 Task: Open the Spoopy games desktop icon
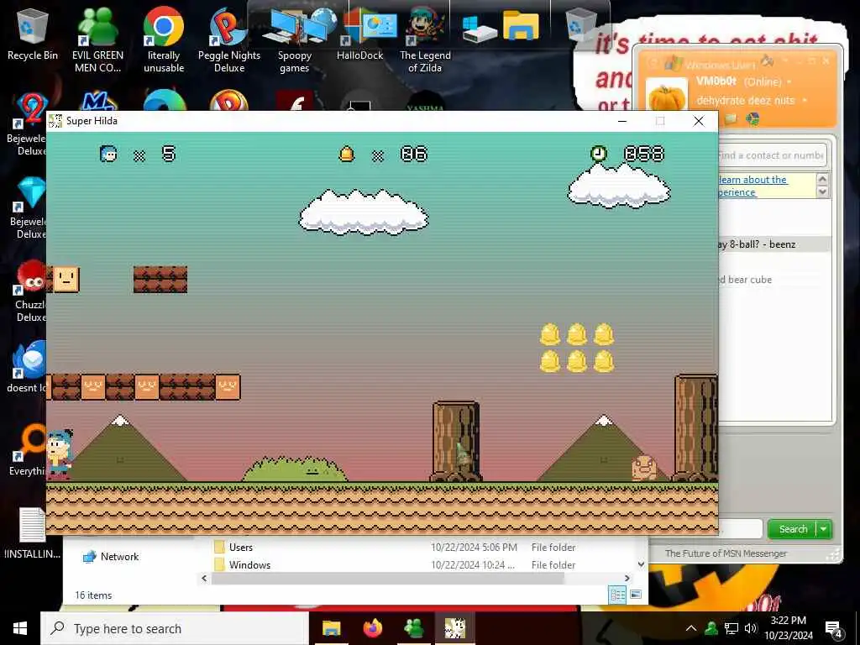[295, 41]
